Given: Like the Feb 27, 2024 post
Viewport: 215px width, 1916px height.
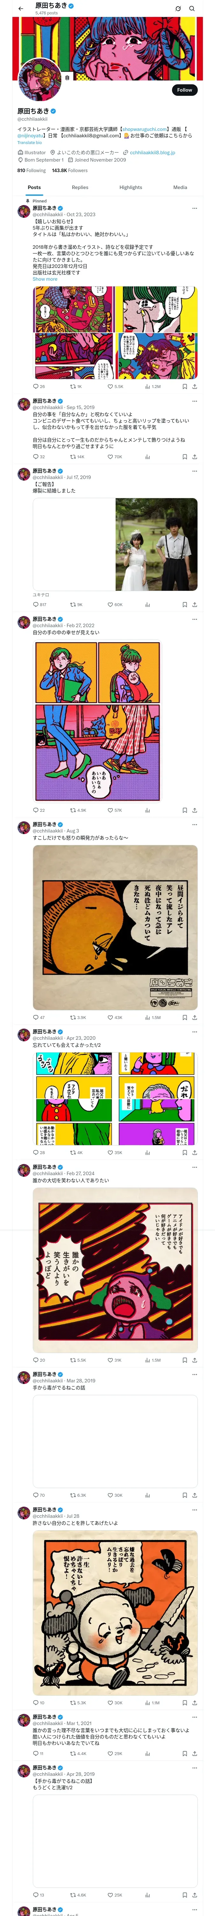Looking at the screenshot, I should pos(114,1360).
